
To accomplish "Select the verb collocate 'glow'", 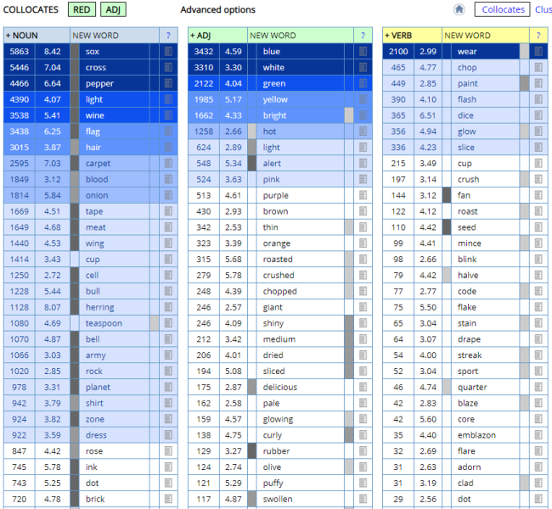I will [466, 131].
